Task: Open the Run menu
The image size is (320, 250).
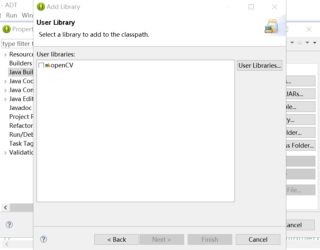Action: point(12,15)
